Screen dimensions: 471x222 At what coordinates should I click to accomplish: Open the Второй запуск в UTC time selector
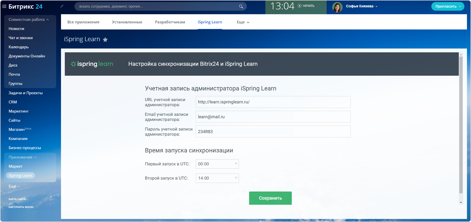tap(217, 178)
